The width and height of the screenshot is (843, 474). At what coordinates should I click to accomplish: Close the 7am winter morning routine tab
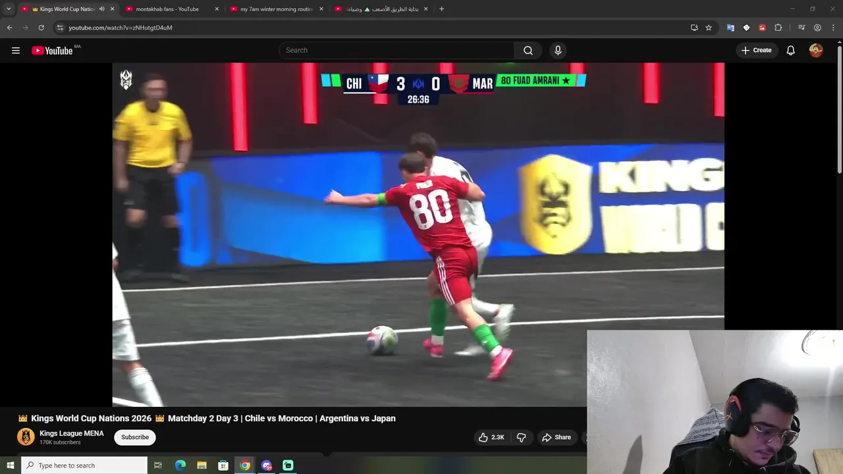321,9
